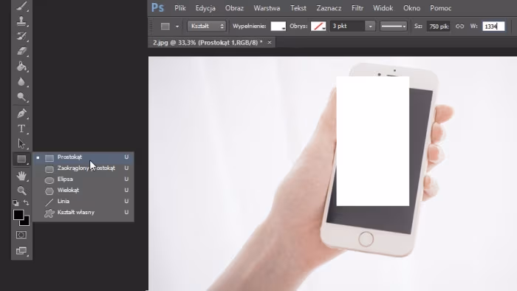
Task: Click the Sz width field showing 750 pik
Action: (438, 27)
